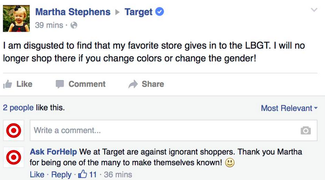Click the blue verified badge beside Target
Viewport: 325px width, 180px height.
(159, 12)
